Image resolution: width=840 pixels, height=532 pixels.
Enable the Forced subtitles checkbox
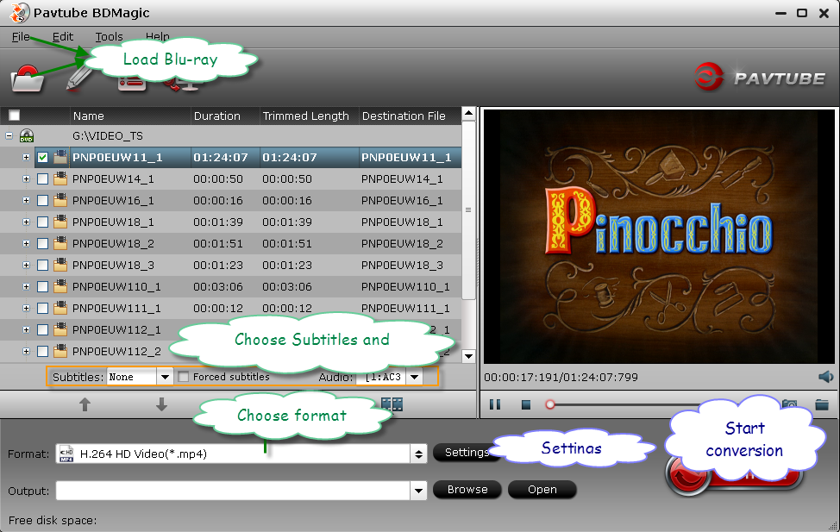[x=183, y=377]
